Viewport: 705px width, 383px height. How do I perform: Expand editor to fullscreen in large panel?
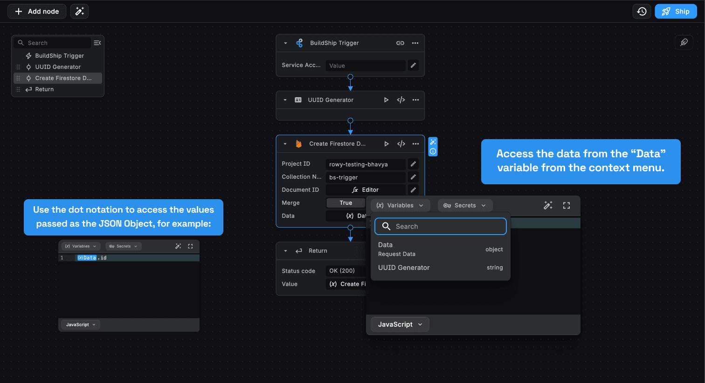coord(567,205)
